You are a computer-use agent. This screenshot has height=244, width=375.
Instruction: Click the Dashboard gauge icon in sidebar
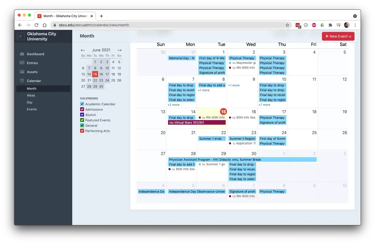click(x=22, y=54)
